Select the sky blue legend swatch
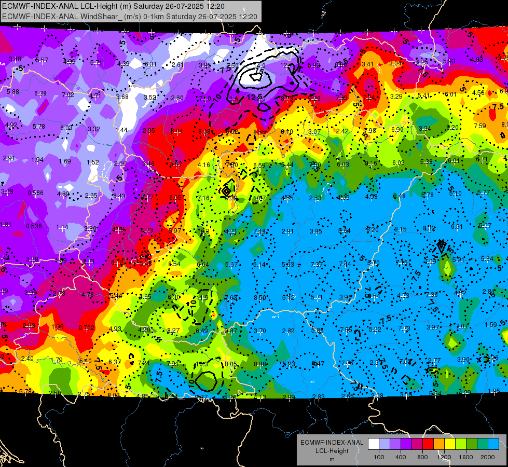 click(x=493, y=444)
